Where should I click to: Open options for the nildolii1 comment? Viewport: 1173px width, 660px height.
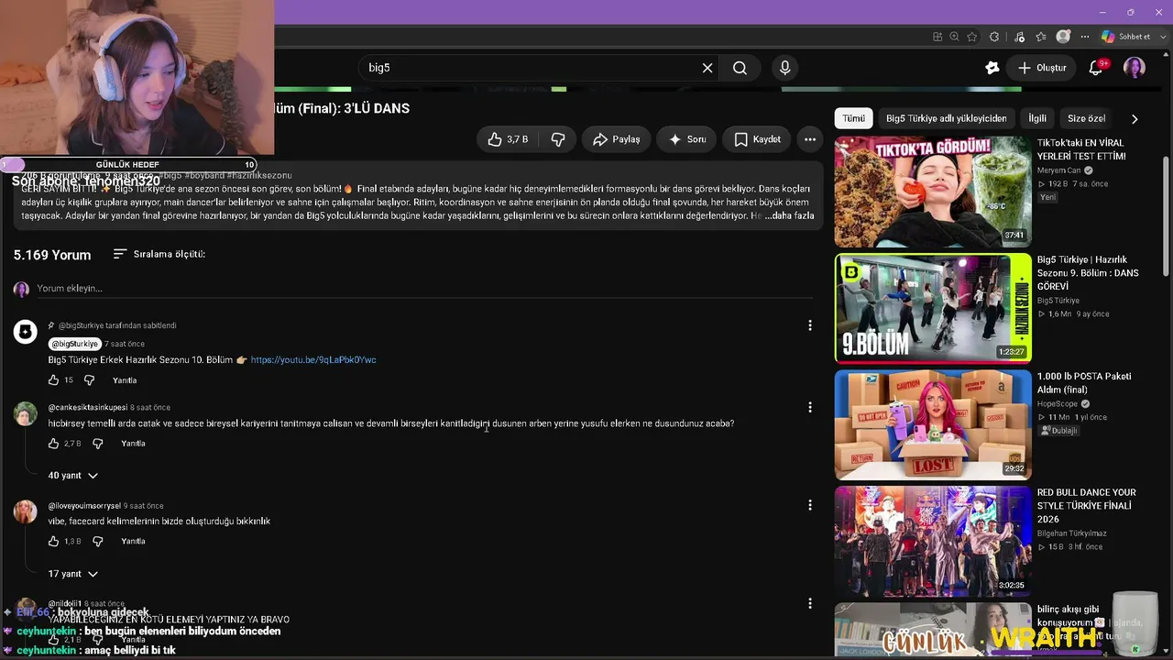tap(809, 603)
